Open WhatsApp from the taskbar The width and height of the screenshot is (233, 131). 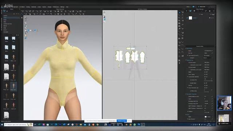(135, 124)
